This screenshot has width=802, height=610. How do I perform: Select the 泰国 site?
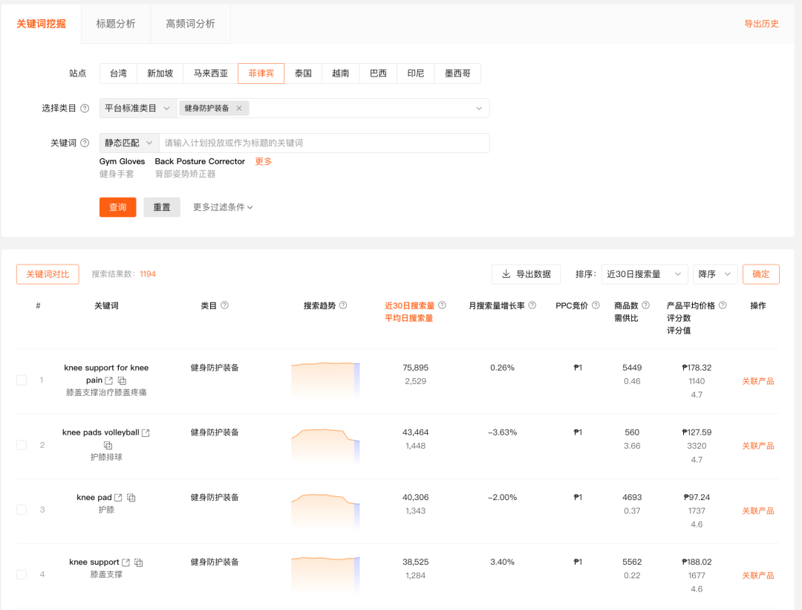[303, 73]
